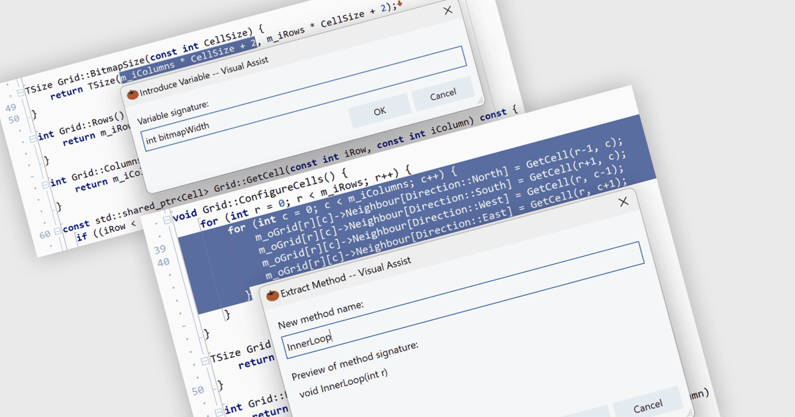Click the 'Extract Method -- Visual Assist' title
795x417 pixels.
(346, 278)
